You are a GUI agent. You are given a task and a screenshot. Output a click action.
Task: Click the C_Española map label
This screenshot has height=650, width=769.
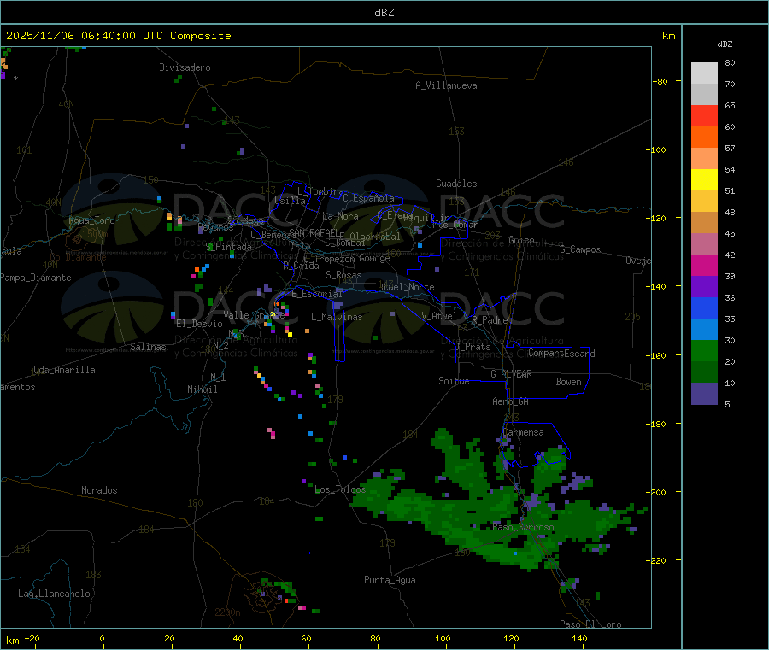point(368,198)
